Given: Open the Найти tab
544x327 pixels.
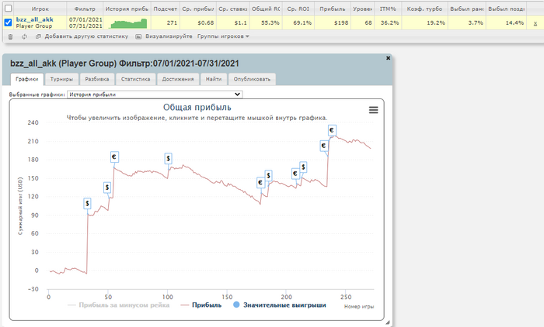Looking at the screenshot, I should click(x=214, y=79).
